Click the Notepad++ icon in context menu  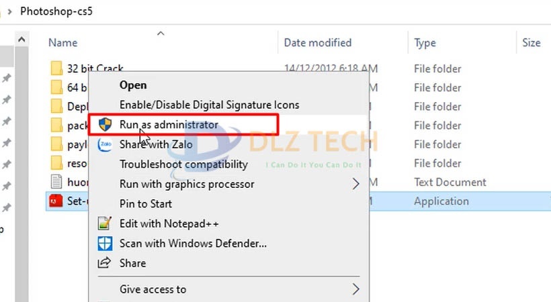click(105, 223)
